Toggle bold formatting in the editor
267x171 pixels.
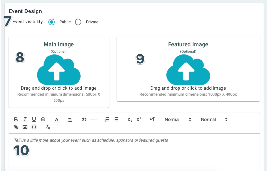pos(16,119)
